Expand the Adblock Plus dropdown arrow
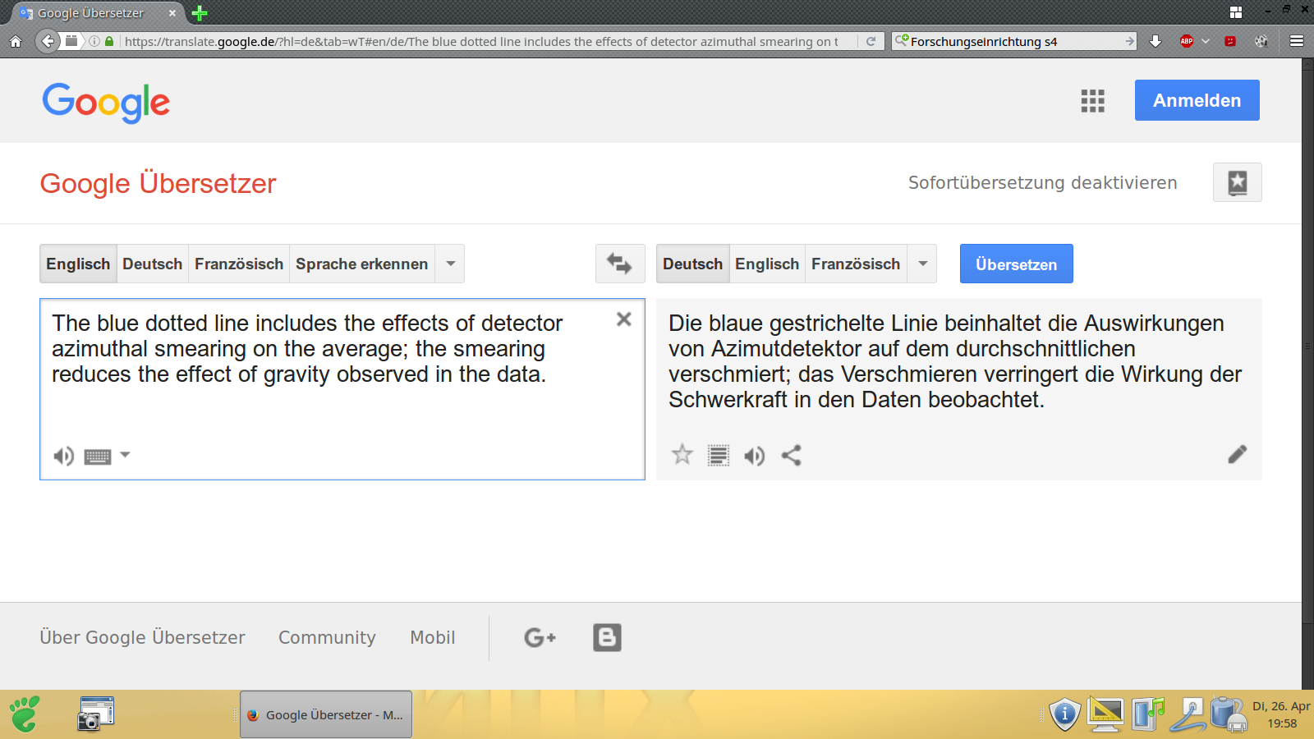 tap(1206, 41)
